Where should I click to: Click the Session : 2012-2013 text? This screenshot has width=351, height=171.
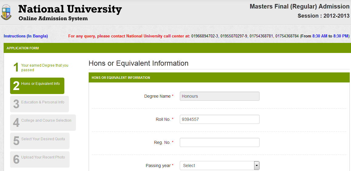[x=323, y=16]
